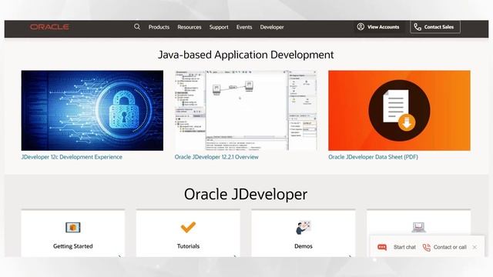The height and width of the screenshot is (277, 493).
Task: Open the Tutorials card title
Action: tap(188, 246)
